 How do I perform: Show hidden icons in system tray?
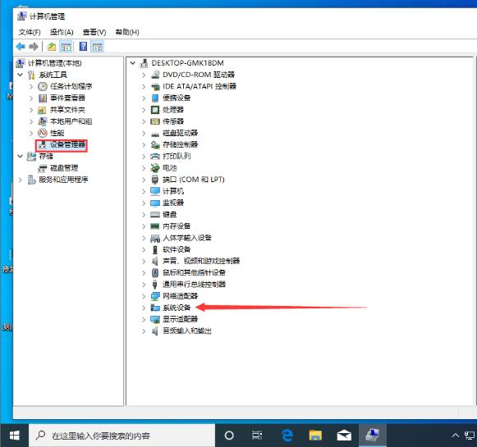point(456,436)
